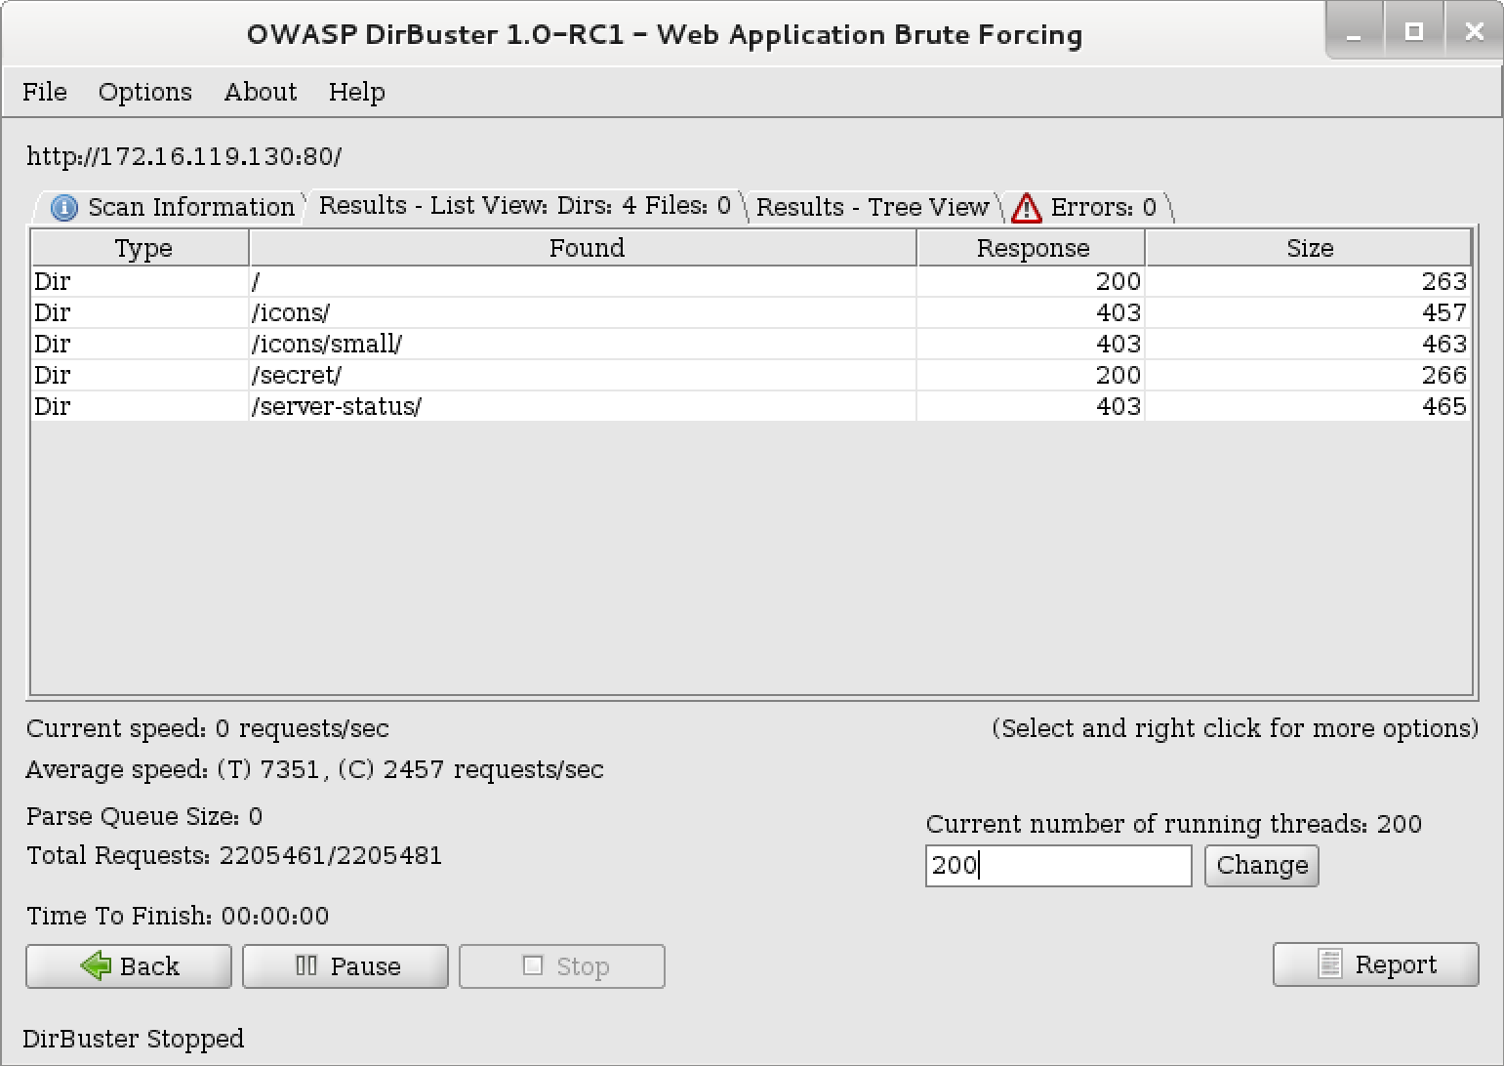Click the Scan Information info icon
The height and width of the screenshot is (1066, 1504).
64,208
